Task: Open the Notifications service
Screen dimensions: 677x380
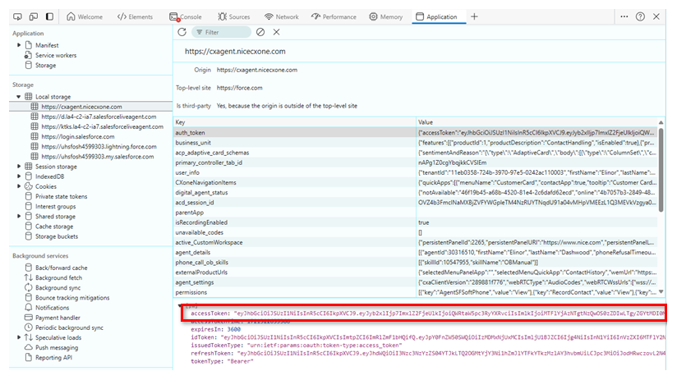Action: click(x=53, y=308)
